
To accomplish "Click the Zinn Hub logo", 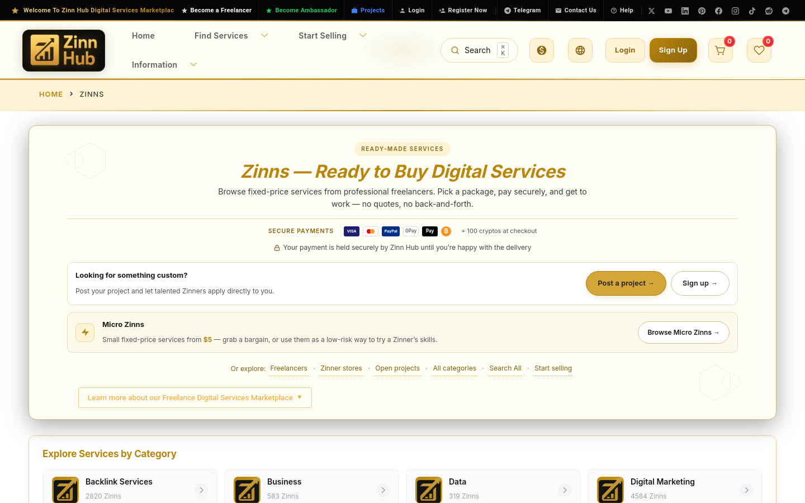I will tap(64, 50).
